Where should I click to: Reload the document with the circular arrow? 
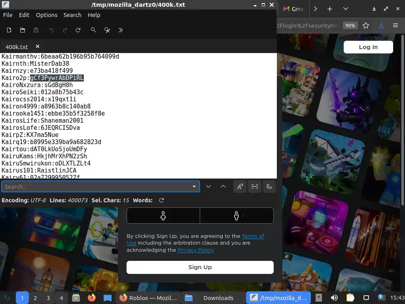pyautogui.click(x=78, y=30)
